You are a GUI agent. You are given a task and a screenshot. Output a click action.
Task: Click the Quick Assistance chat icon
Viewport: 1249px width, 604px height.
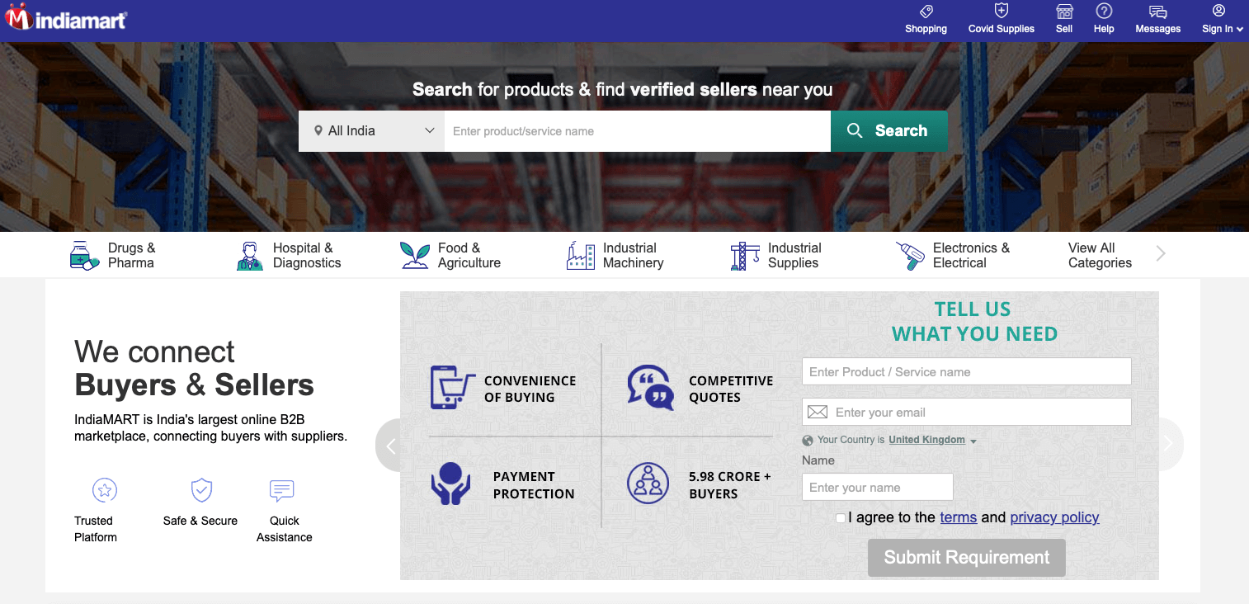[282, 490]
